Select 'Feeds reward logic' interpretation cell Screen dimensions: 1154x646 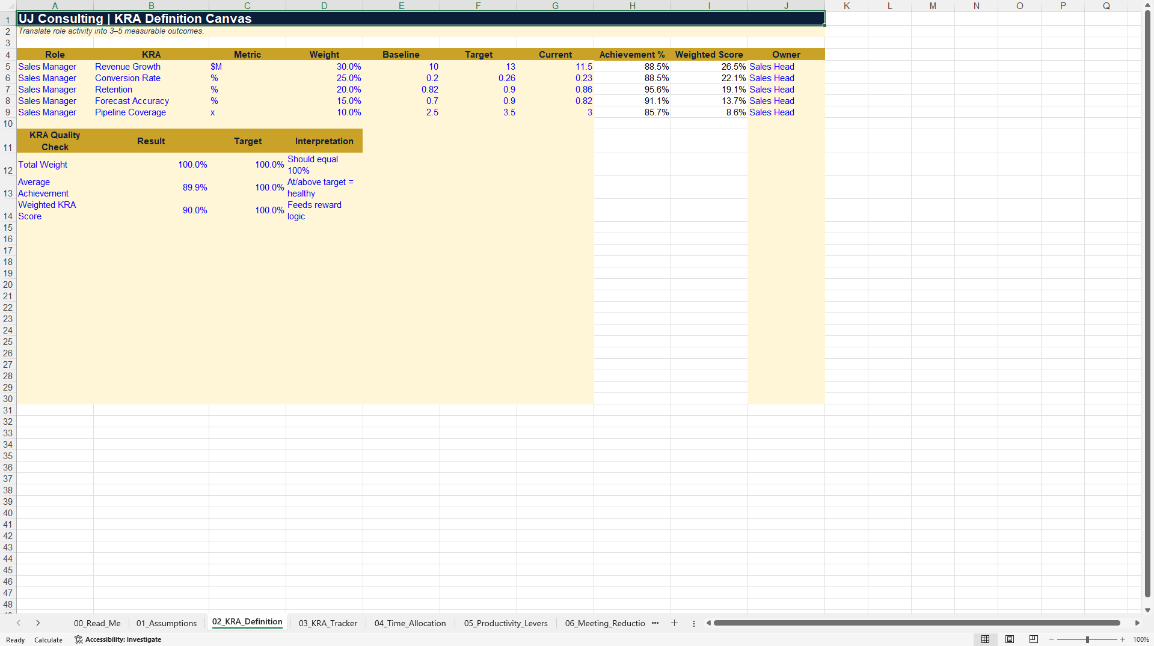coord(324,210)
